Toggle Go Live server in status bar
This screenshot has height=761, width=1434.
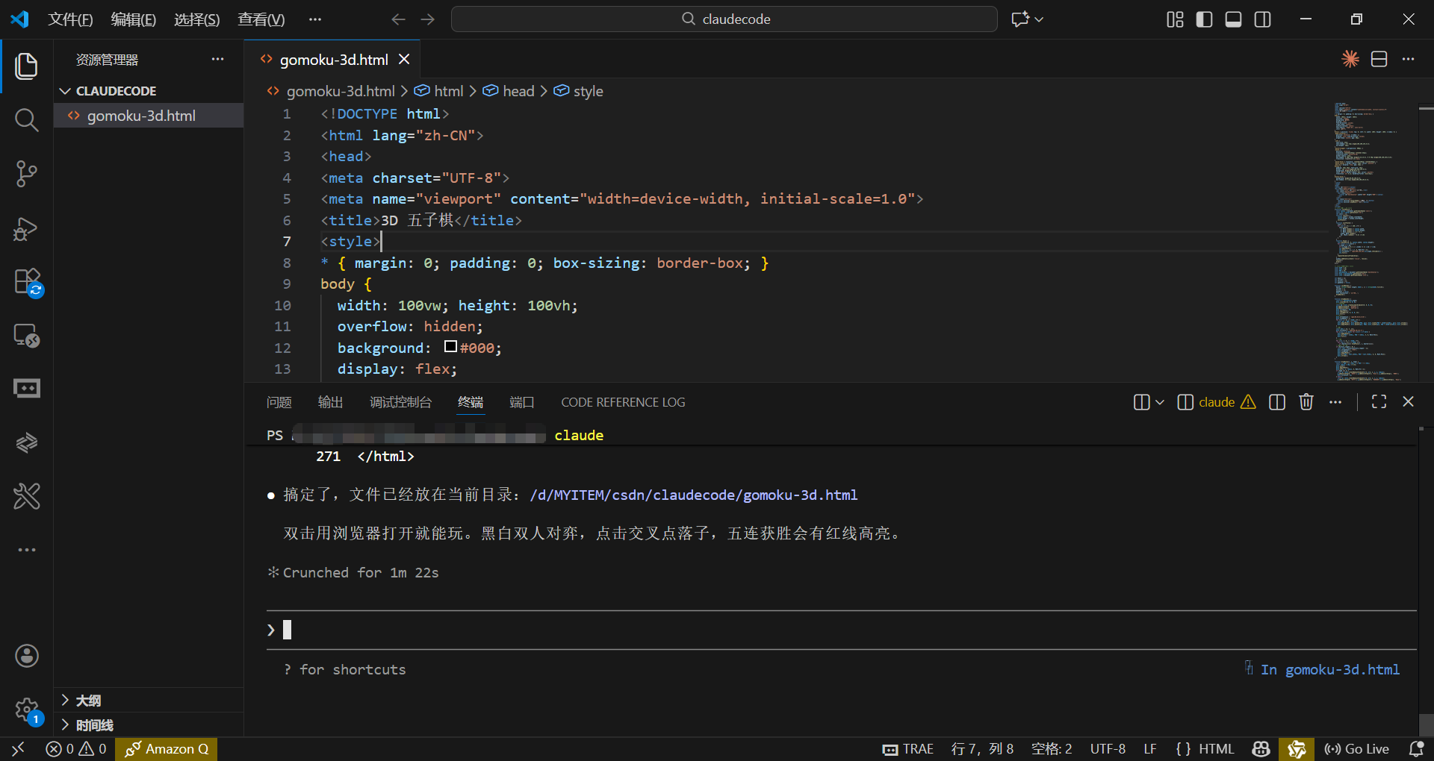1356,749
